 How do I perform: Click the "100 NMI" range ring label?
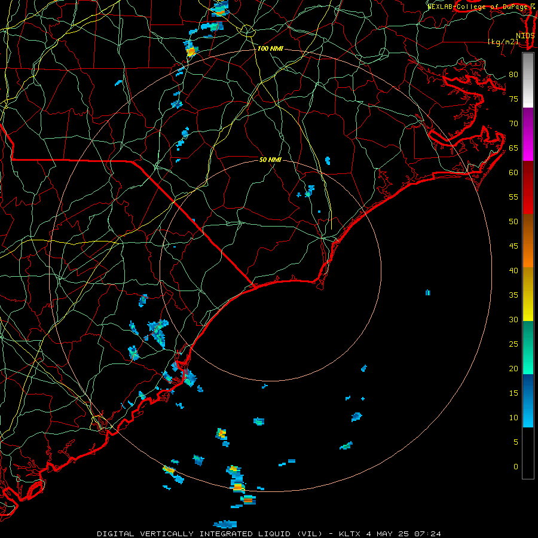pos(270,49)
